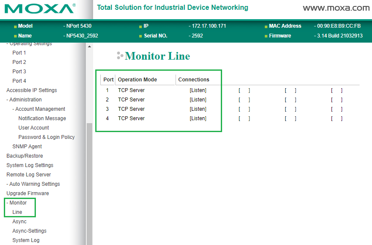Open the www.moxa.com website link
This screenshot has width=372, height=245.
coord(336,8)
